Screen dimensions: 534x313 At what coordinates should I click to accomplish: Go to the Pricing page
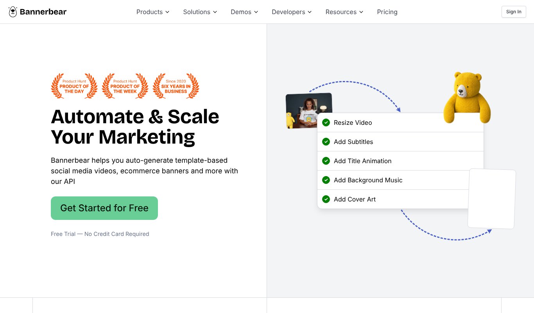pyautogui.click(x=387, y=12)
